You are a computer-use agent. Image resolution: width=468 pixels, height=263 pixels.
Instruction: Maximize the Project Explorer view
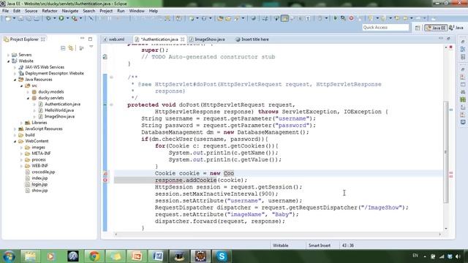tap(90, 39)
